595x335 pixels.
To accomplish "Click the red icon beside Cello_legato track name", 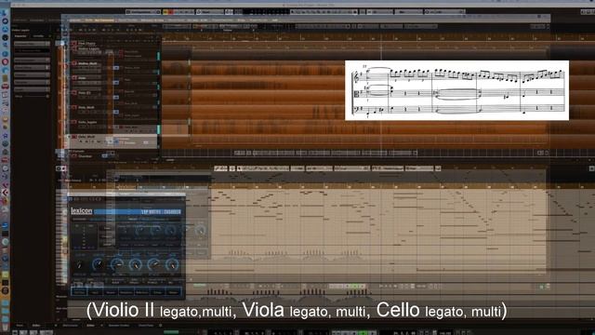I will (74, 122).
